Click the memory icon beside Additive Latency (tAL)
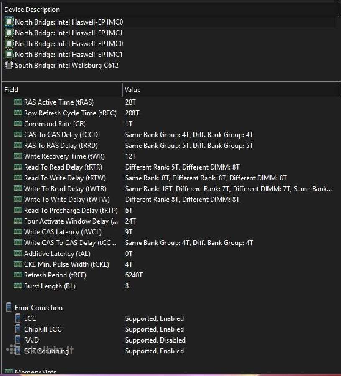Image resolution: width=341 pixels, height=376 pixels. [x=18, y=253]
